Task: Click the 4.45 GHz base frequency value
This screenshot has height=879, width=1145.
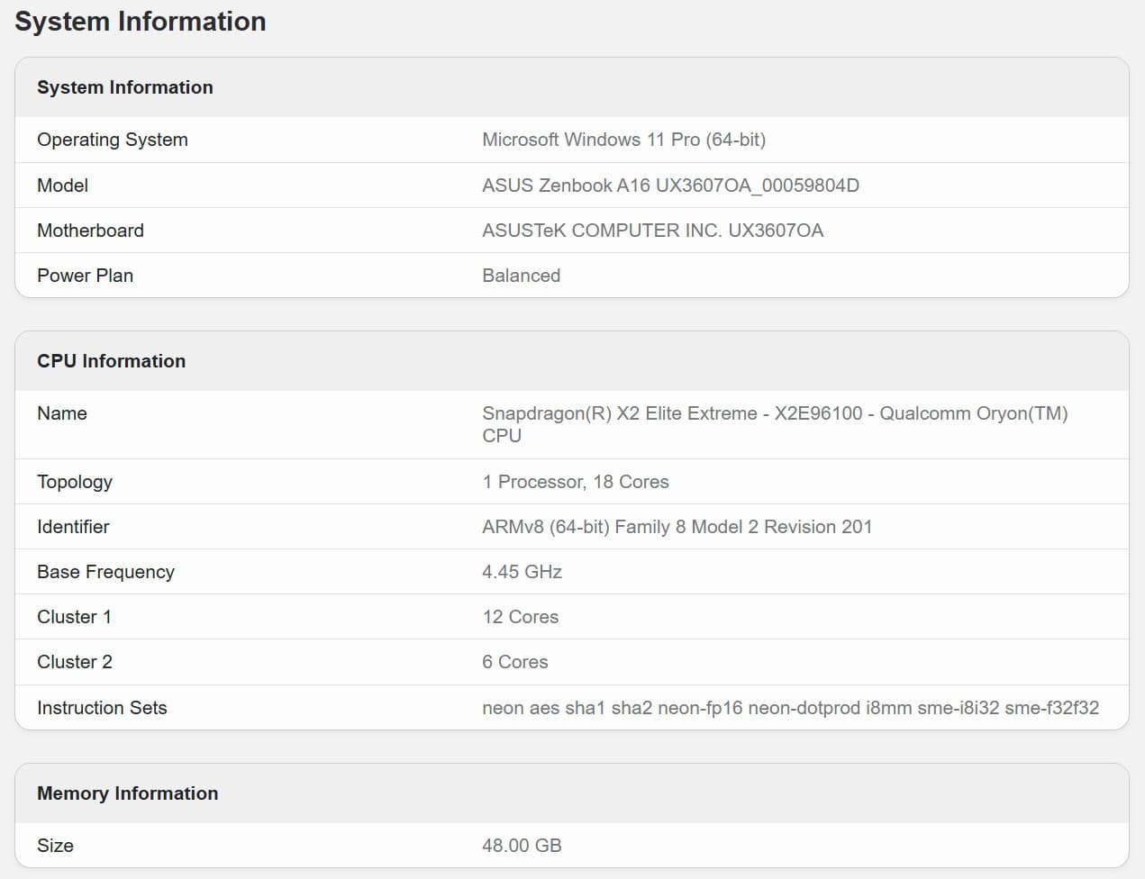Action: click(522, 572)
